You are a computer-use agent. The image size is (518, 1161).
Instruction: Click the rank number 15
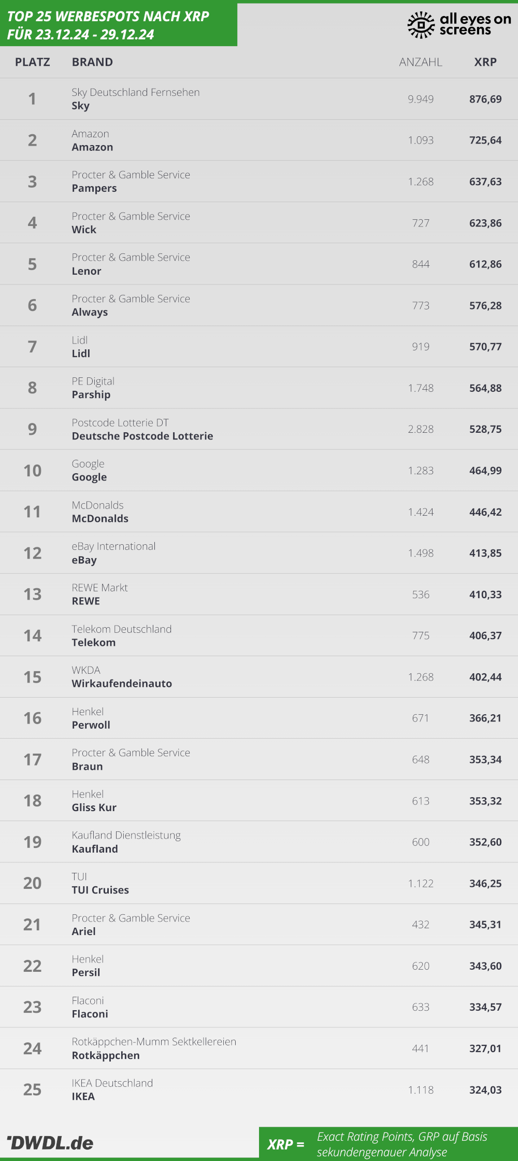click(x=33, y=677)
